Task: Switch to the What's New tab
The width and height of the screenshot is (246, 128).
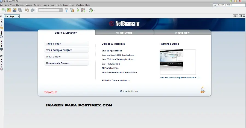Action: 182,33
